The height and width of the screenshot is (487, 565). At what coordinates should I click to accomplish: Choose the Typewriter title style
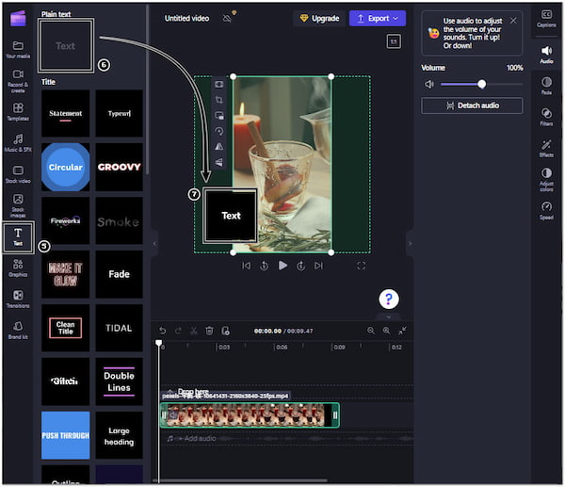point(119,113)
